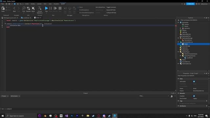210x118 pixels.
Task: Open the All Contexts output dropdown
Action: click(x=15, y=96)
